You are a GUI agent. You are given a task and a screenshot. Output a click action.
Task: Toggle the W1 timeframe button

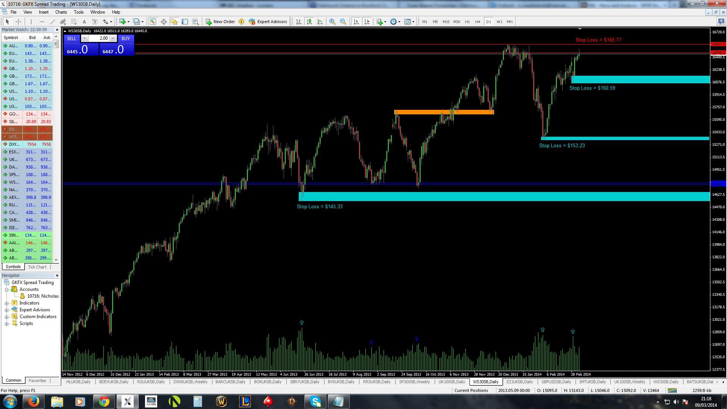coord(499,22)
